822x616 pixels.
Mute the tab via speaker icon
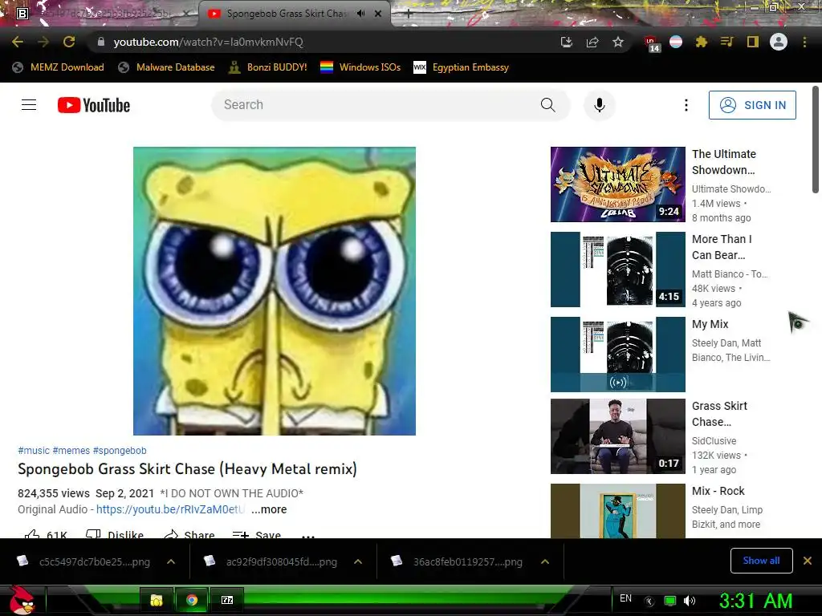click(x=360, y=14)
